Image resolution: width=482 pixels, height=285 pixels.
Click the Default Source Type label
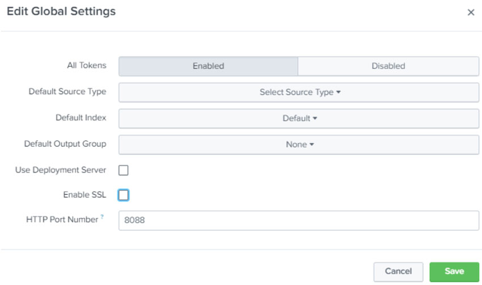point(67,92)
